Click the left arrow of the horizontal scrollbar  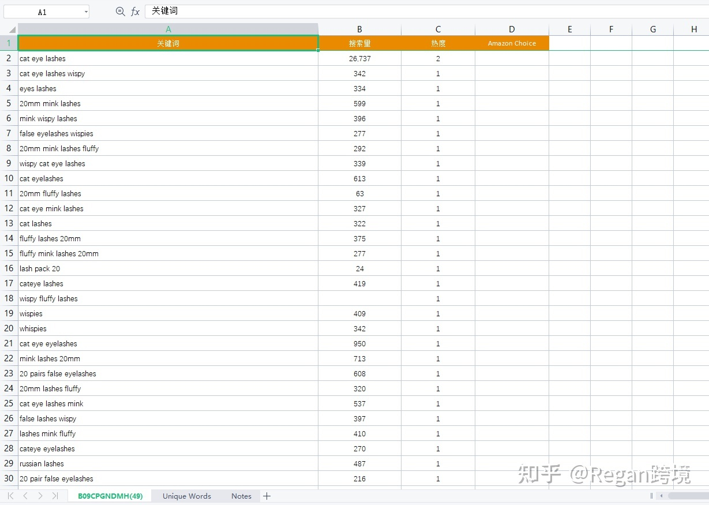click(660, 496)
